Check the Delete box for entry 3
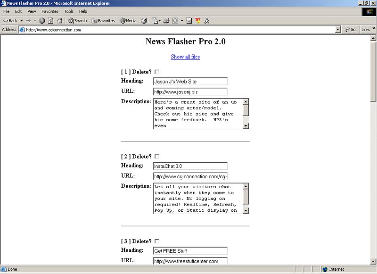The height and width of the screenshot is (274, 377). [x=157, y=241]
